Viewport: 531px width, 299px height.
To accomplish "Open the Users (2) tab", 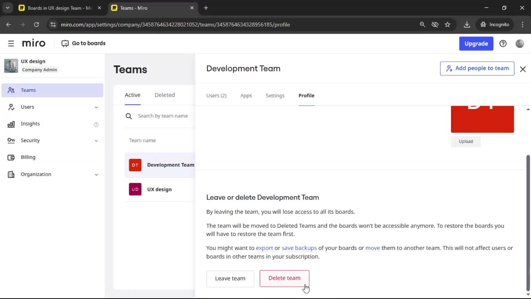I will pos(216,96).
